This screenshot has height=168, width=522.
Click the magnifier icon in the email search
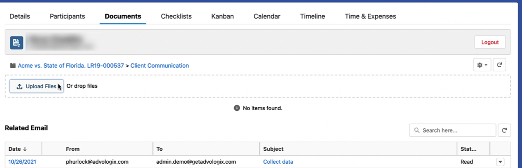(417, 130)
